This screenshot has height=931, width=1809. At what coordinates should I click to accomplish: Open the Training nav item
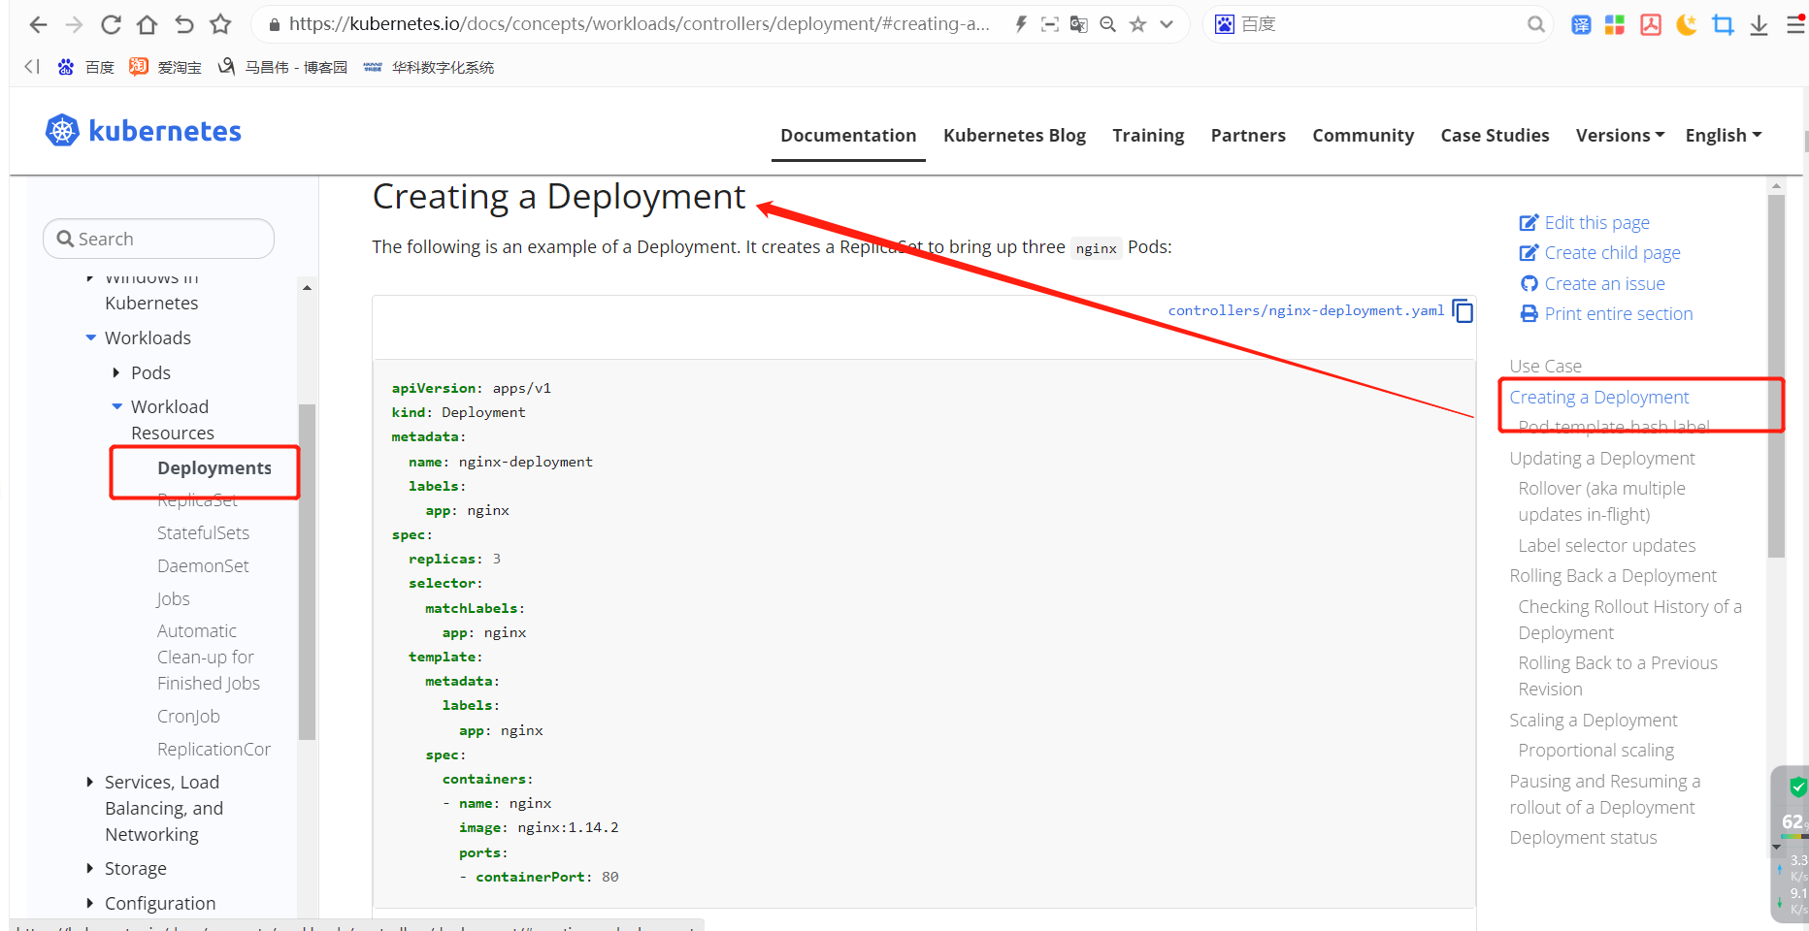pyautogui.click(x=1148, y=136)
